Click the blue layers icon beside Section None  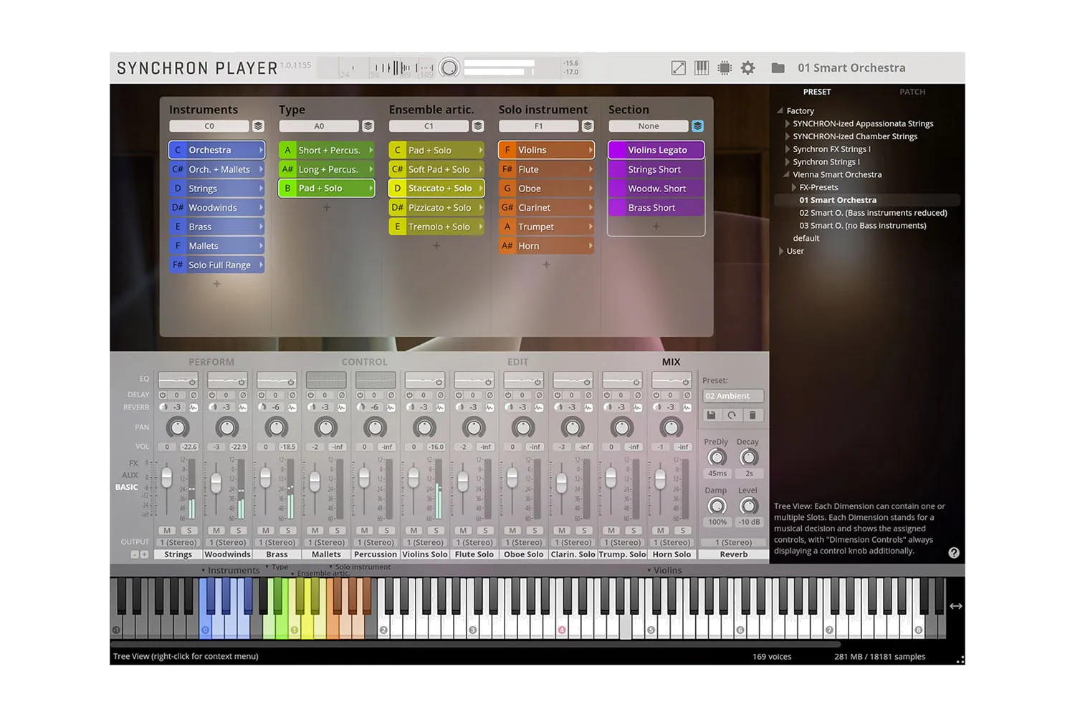[x=697, y=126]
